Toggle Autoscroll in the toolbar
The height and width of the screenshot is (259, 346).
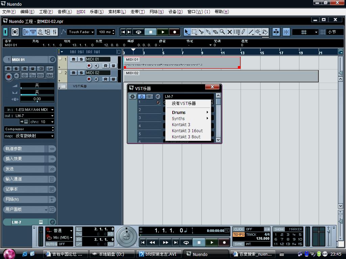coord(276,32)
